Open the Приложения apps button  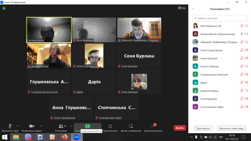(110, 128)
